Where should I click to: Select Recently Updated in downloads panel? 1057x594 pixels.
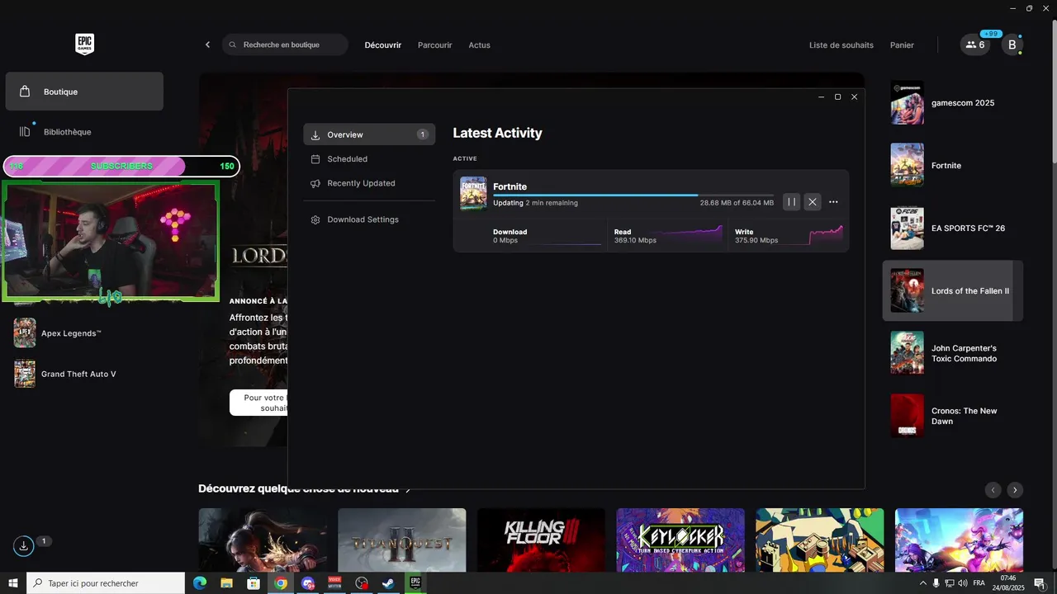369,183
